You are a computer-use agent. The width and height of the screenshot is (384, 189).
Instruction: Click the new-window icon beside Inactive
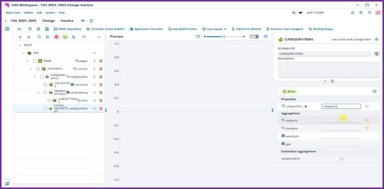[91, 21]
